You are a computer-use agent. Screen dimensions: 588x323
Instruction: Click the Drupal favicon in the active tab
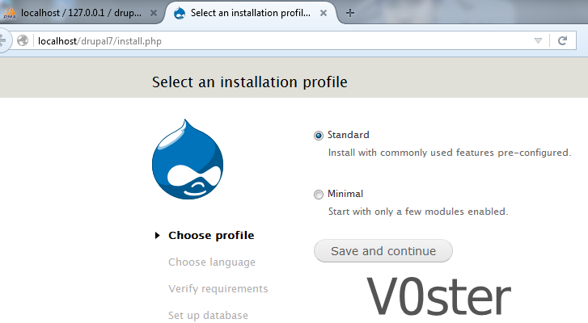(180, 14)
